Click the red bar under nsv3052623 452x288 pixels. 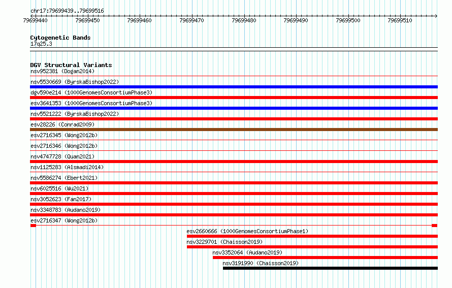[x=234, y=204]
